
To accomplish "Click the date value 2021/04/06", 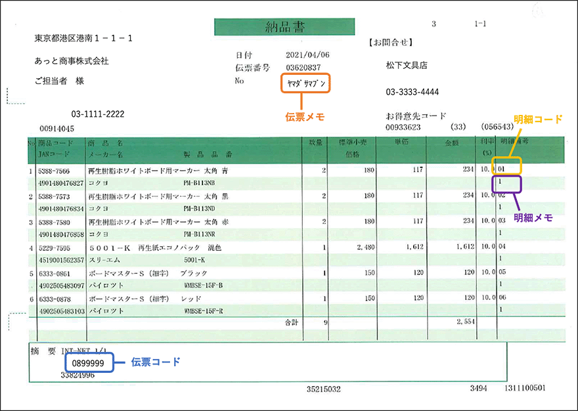I will click(x=307, y=55).
